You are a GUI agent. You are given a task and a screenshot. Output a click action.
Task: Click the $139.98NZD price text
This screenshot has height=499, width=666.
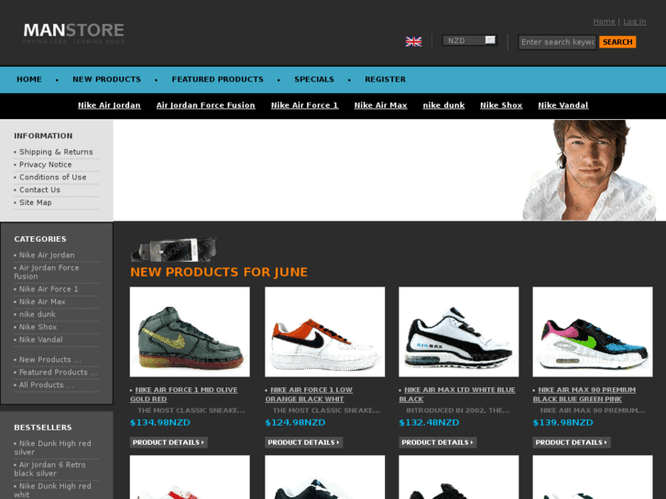click(x=562, y=423)
